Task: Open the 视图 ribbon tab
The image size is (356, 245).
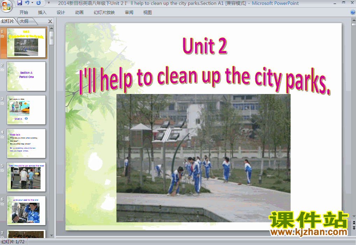Action: click(147, 13)
